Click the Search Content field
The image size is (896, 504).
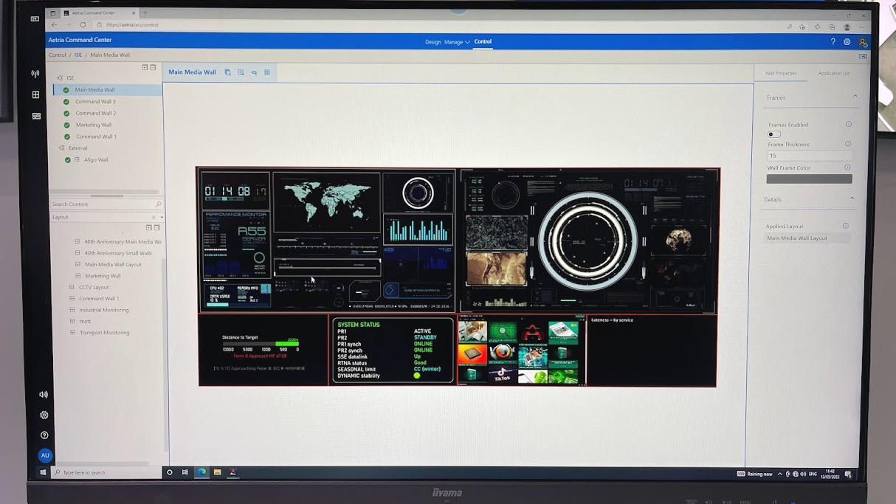point(106,204)
